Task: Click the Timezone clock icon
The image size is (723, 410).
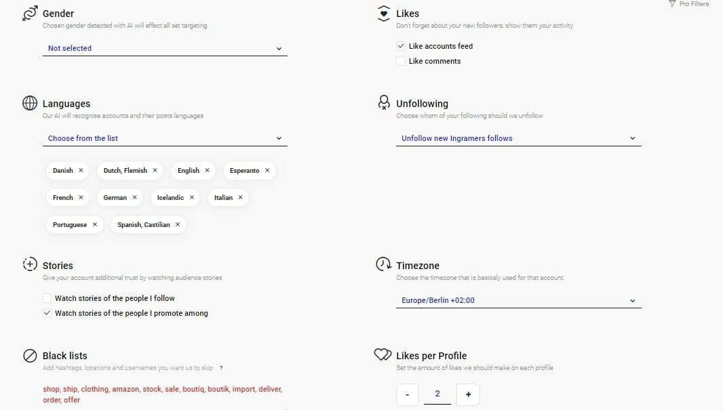Action: click(383, 265)
